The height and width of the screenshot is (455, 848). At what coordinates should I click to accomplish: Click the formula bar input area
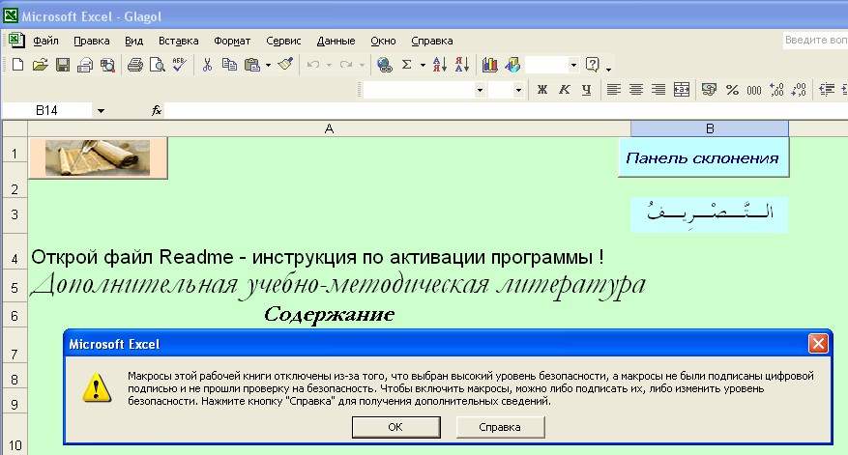click(506, 111)
